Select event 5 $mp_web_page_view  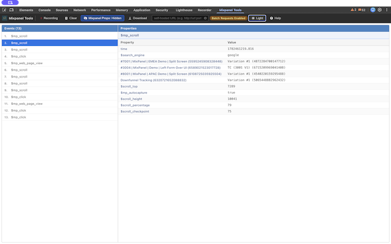tap(60, 63)
